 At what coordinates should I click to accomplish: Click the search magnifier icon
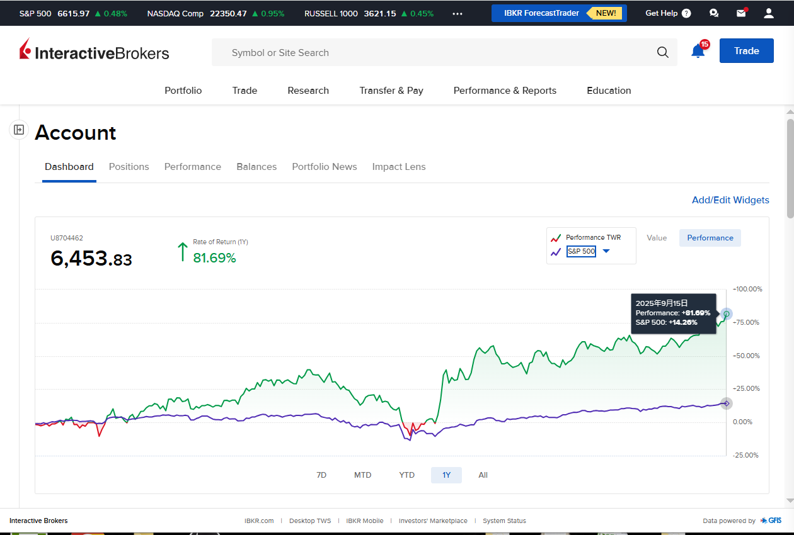pos(662,53)
